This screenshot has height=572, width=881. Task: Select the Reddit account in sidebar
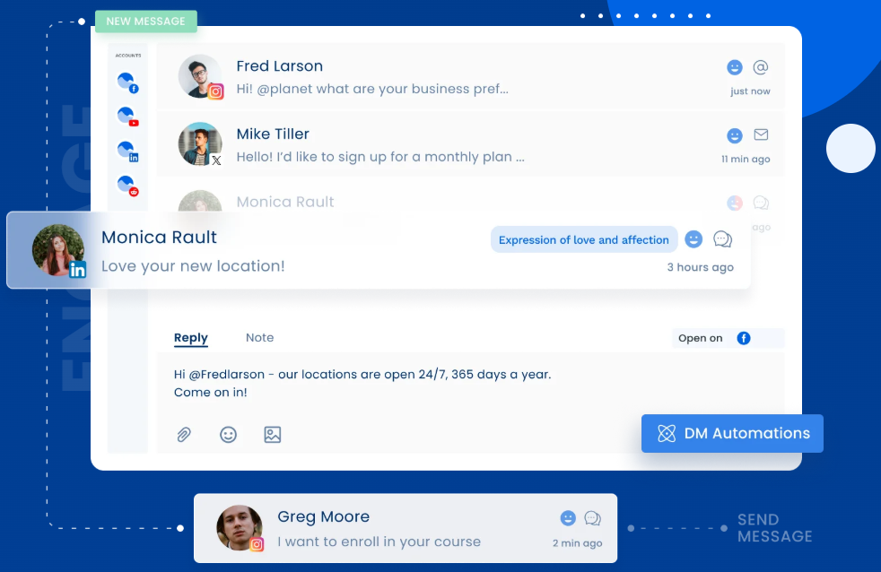127,186
